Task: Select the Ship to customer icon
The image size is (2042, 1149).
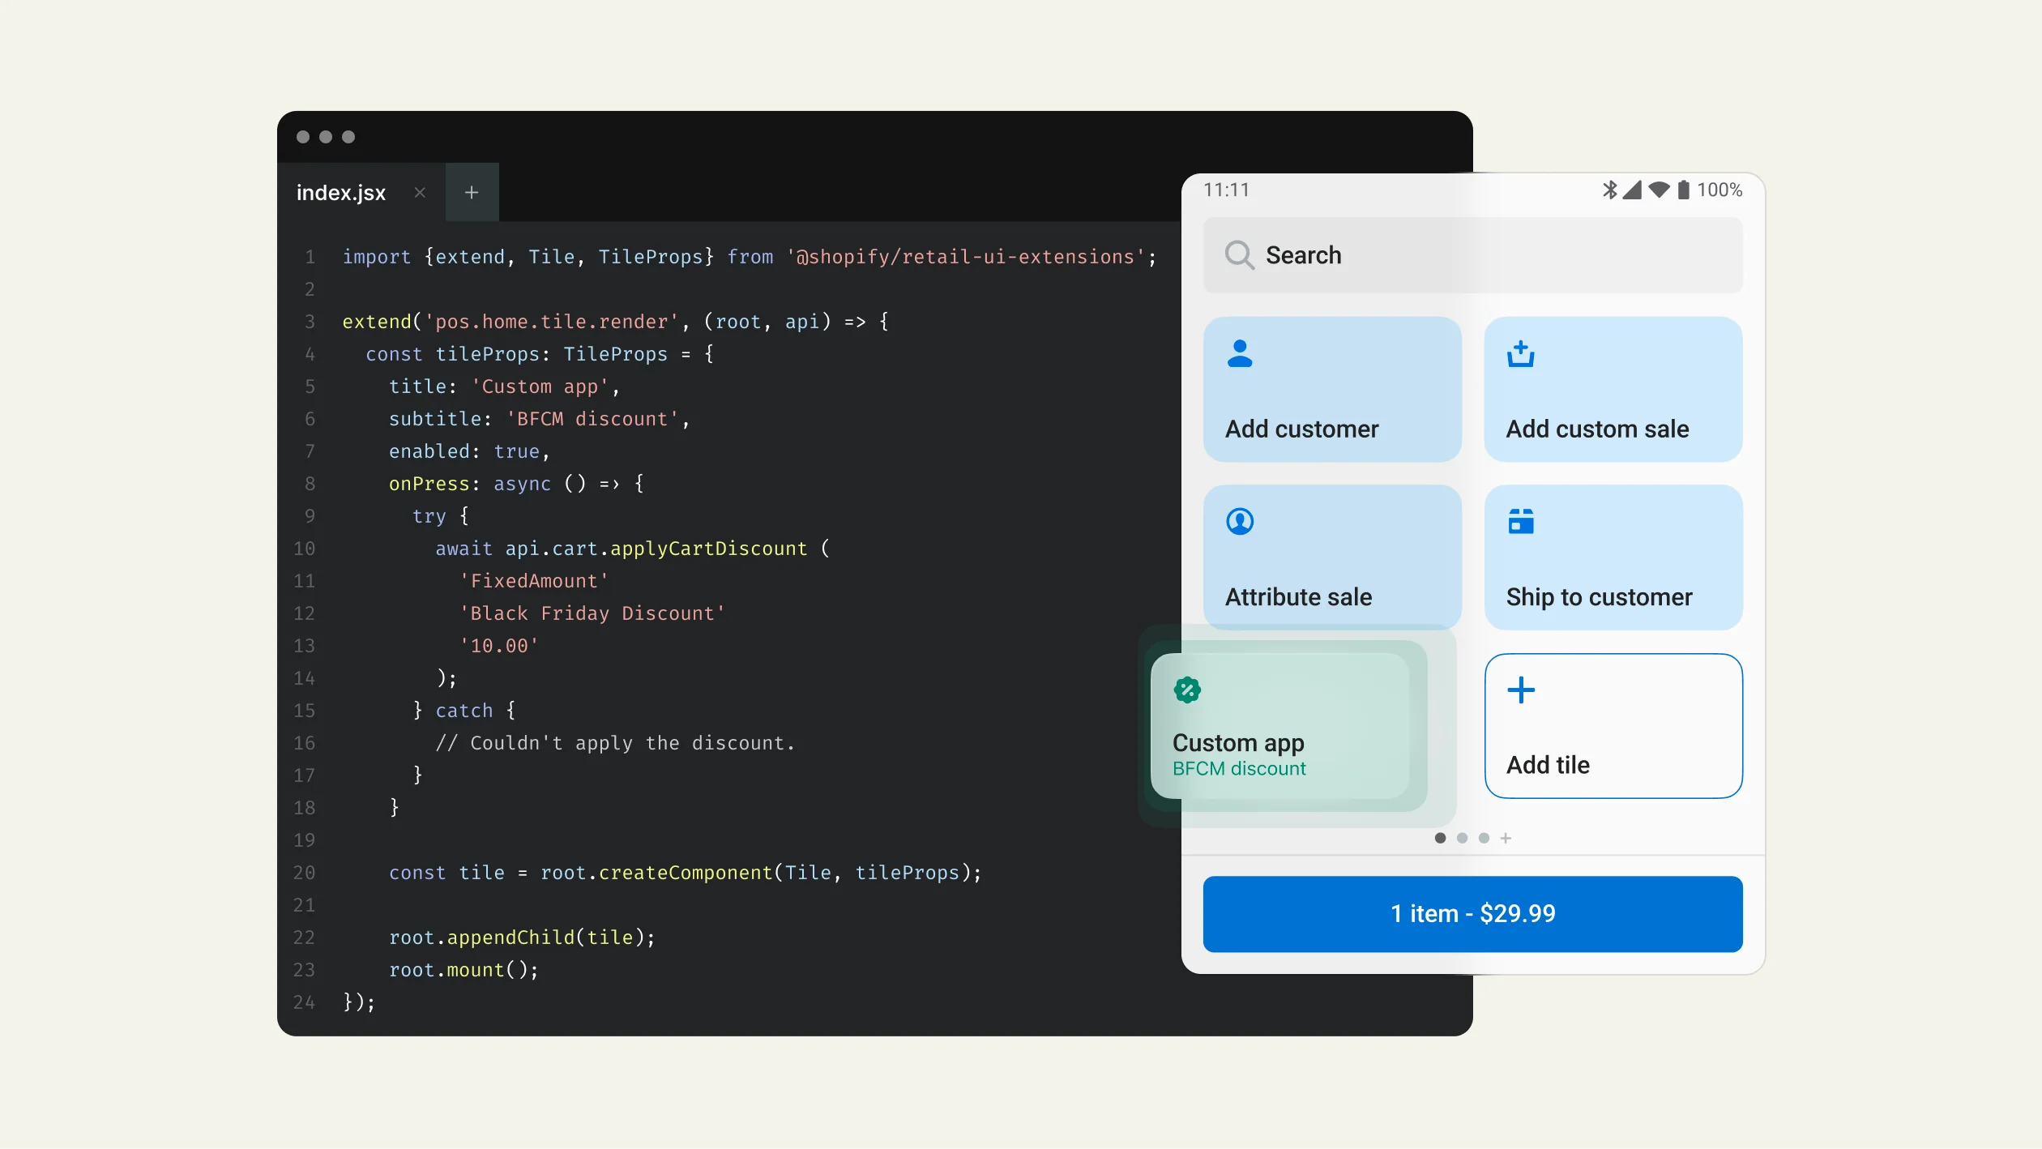Action: (1522, 520)
